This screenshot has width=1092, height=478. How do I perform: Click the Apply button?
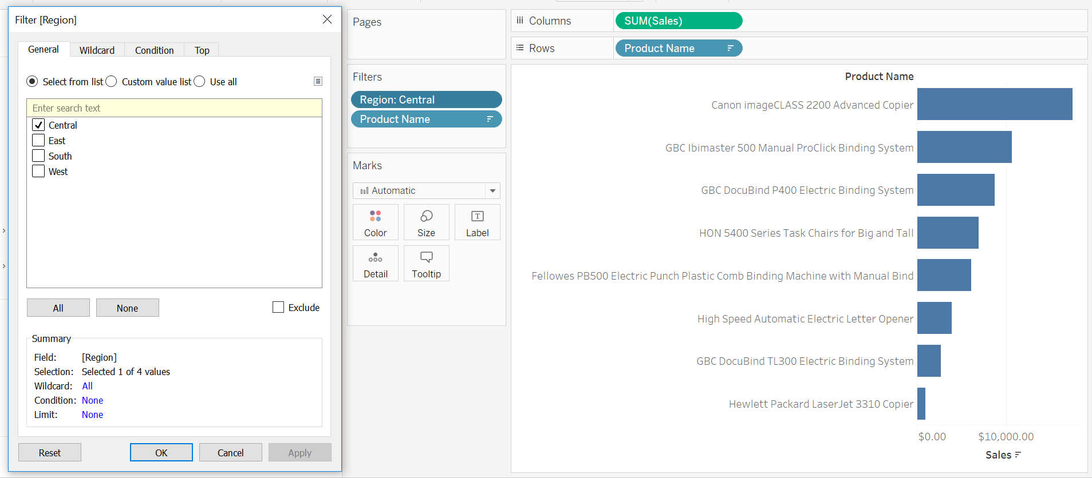point(300,452)
